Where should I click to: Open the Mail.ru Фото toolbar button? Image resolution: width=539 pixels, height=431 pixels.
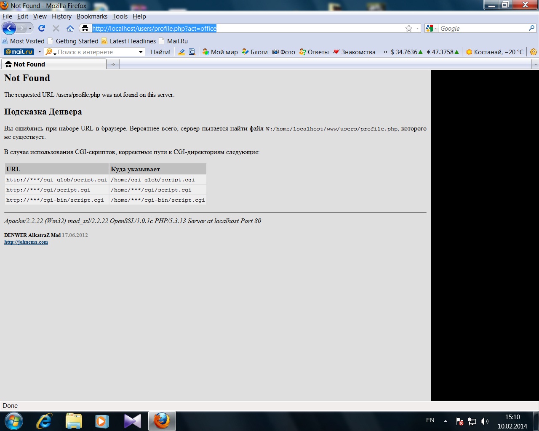[283, 52]
